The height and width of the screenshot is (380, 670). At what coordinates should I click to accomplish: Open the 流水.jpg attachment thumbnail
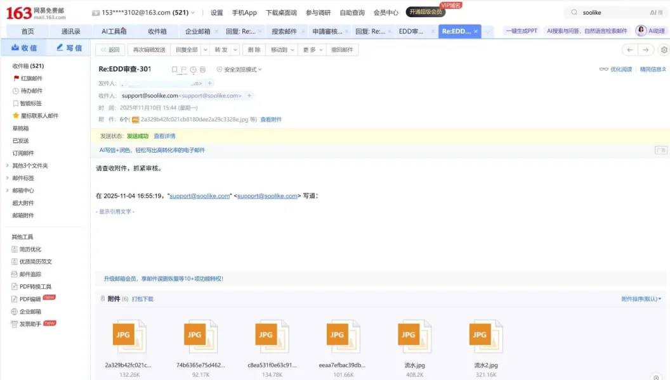[414, 336]
